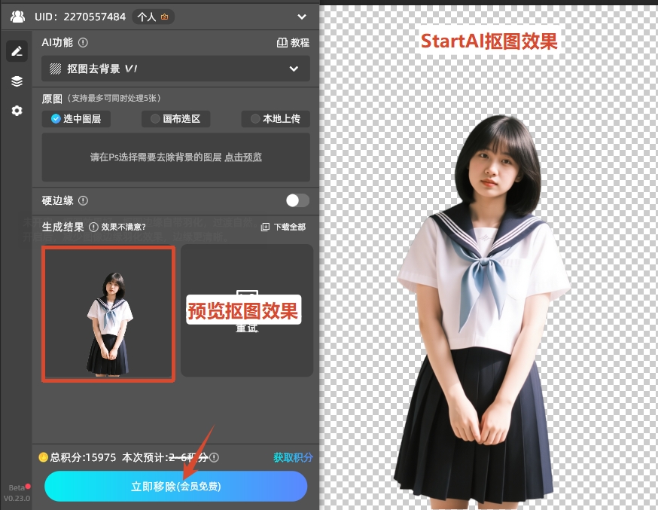The image size is (658, 510).
Task: Open the Layers panel icon in sidebar
Action: [x=17, y=81]
